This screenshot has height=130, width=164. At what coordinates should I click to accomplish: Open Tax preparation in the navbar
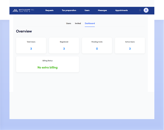69,10
